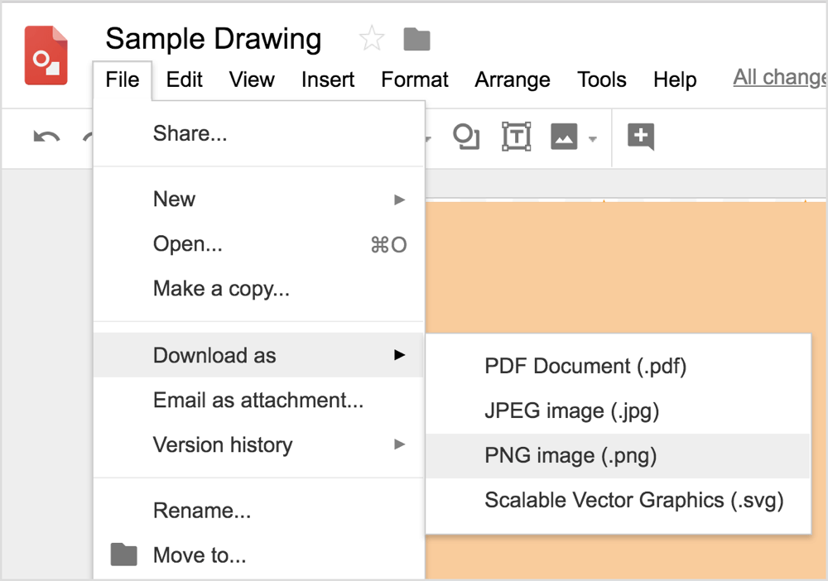Choose Rename... in File menu
This screenshot has height=581, width=828.
pyautogui.click(x=258, y=511)
